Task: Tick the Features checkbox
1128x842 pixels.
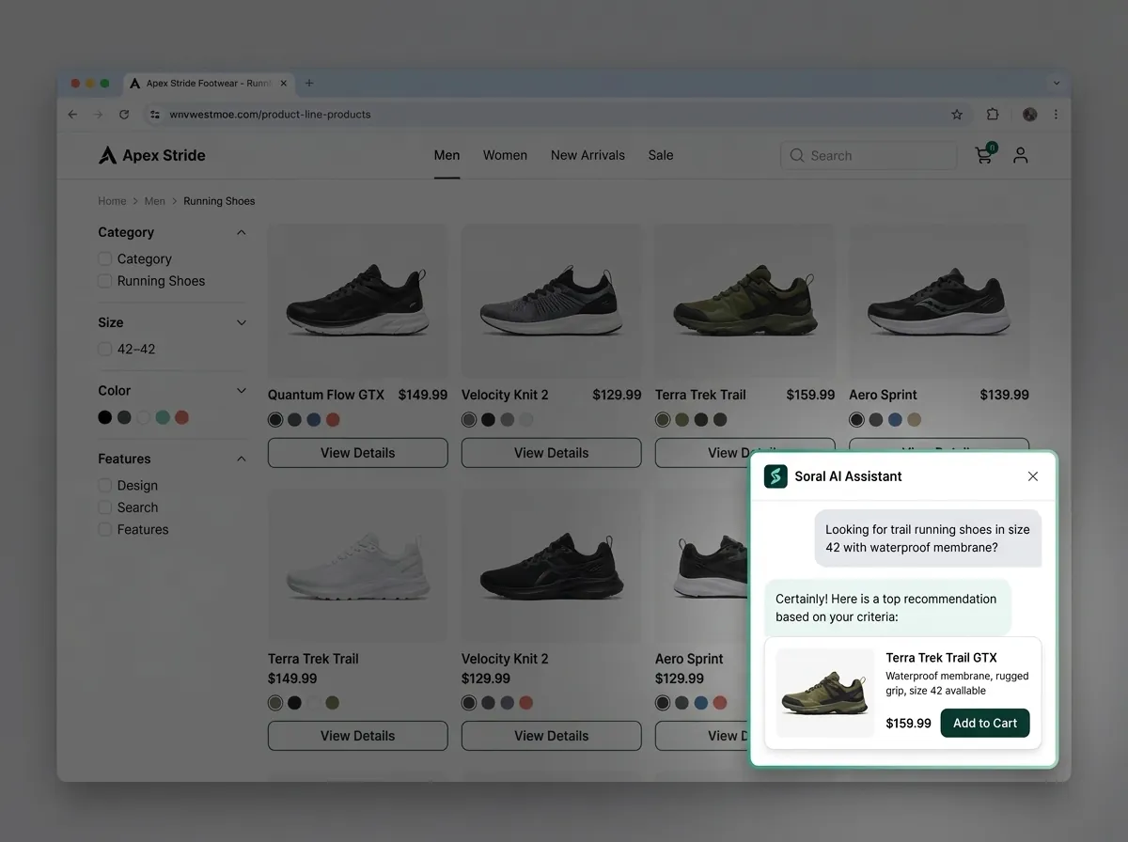Action: pos(105,530)
